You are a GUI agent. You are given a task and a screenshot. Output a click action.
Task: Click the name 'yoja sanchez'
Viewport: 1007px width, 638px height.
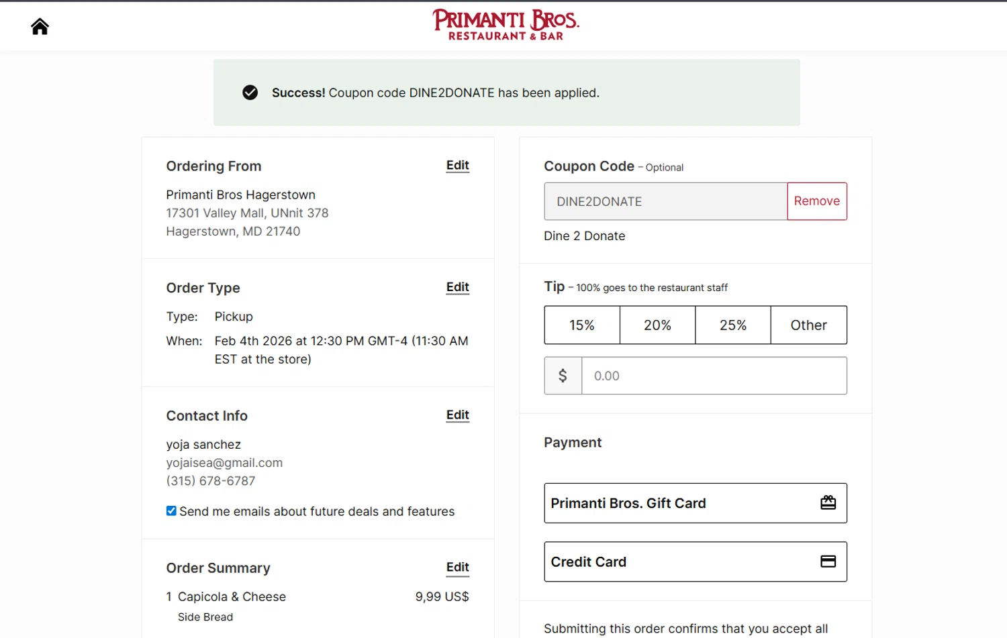click(203, 445)
